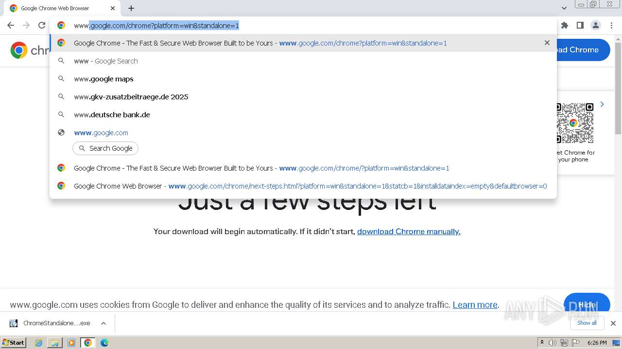
Task: Go back using the browser back arrow
Action: [11, 25]
